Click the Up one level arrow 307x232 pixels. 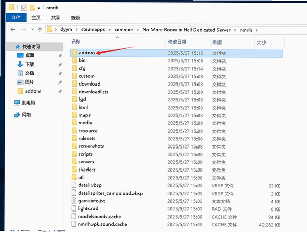(40, 30)
